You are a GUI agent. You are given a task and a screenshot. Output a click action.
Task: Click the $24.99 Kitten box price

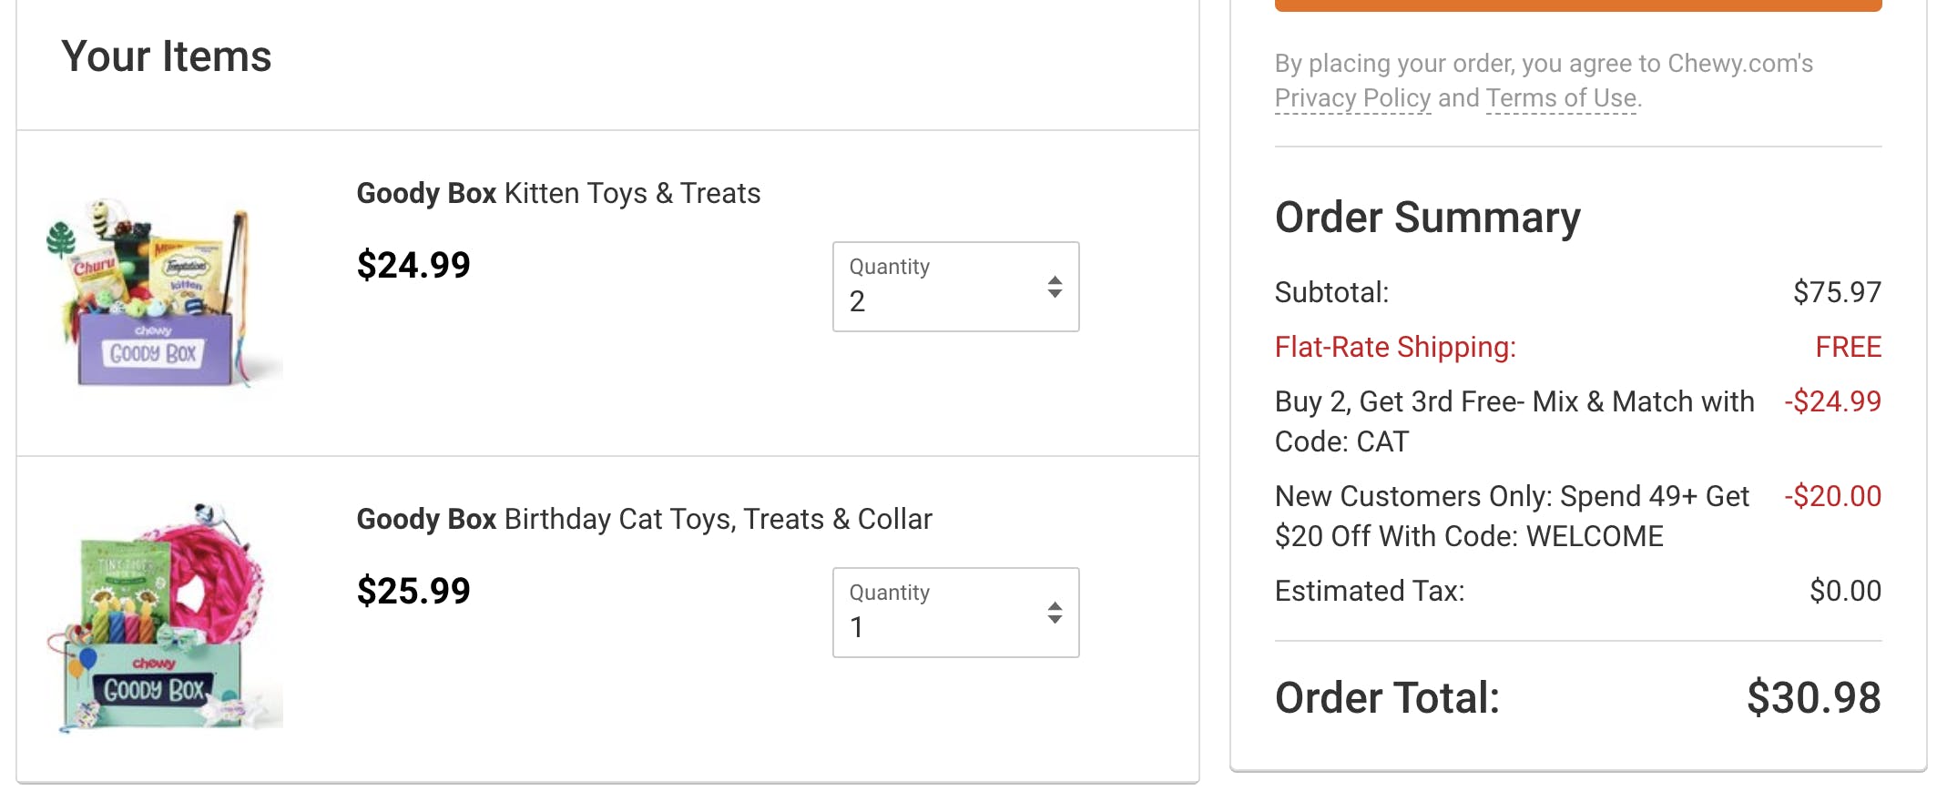(x=413, y=265)
